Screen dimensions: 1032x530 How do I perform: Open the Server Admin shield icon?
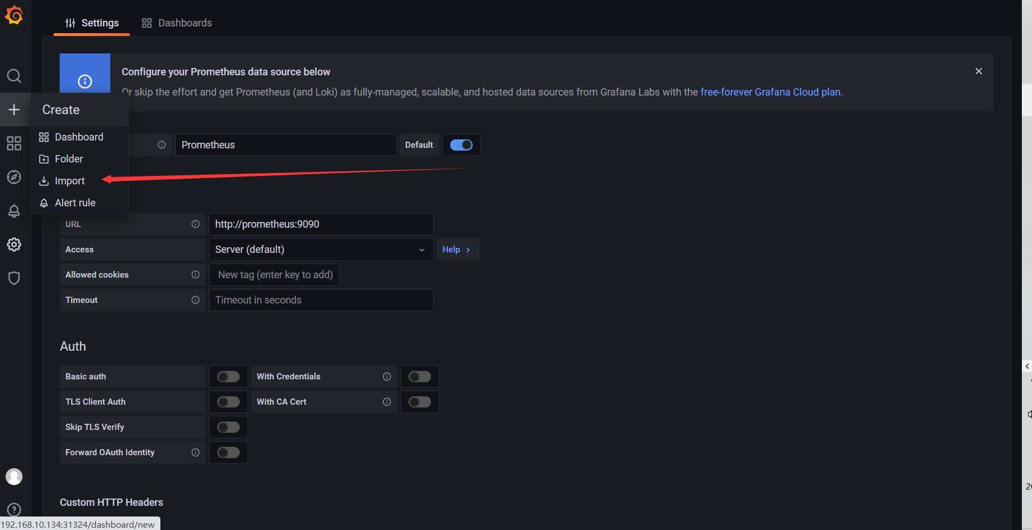point(14,278)
